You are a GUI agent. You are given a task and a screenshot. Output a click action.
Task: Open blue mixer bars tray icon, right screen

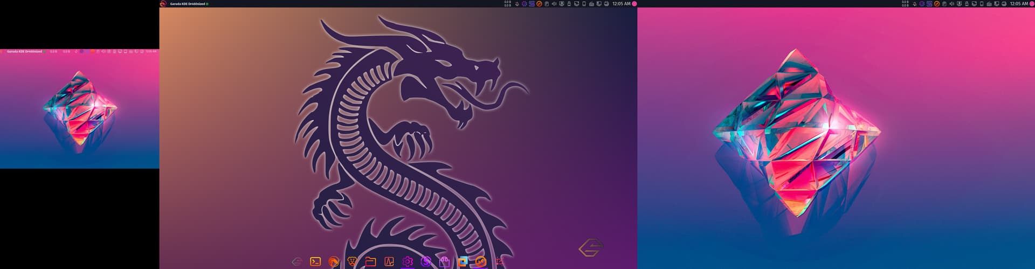click(x=929, y=4)
